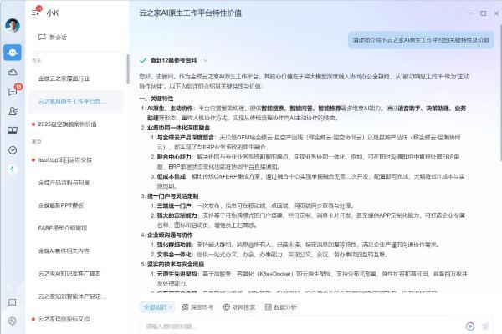Open conversation 金蝶最新PPT模板
Screen dimensions: 502x334
(x=76, y=205)
